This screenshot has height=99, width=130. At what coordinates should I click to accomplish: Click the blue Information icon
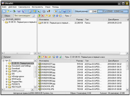60,11
